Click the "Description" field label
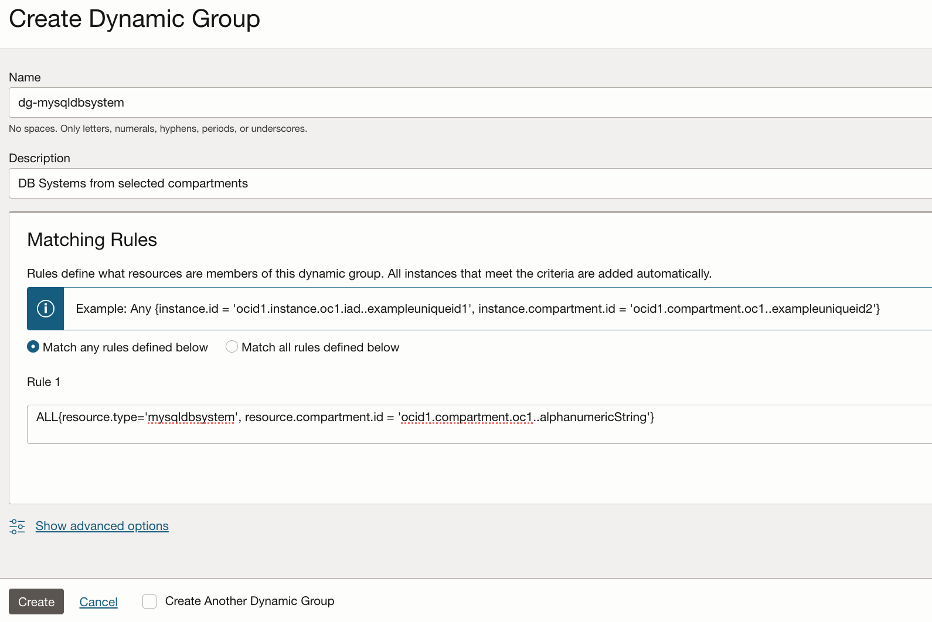The height and width of the screenshot is (622, 932). pyautogui.click(x=39, y=158)
